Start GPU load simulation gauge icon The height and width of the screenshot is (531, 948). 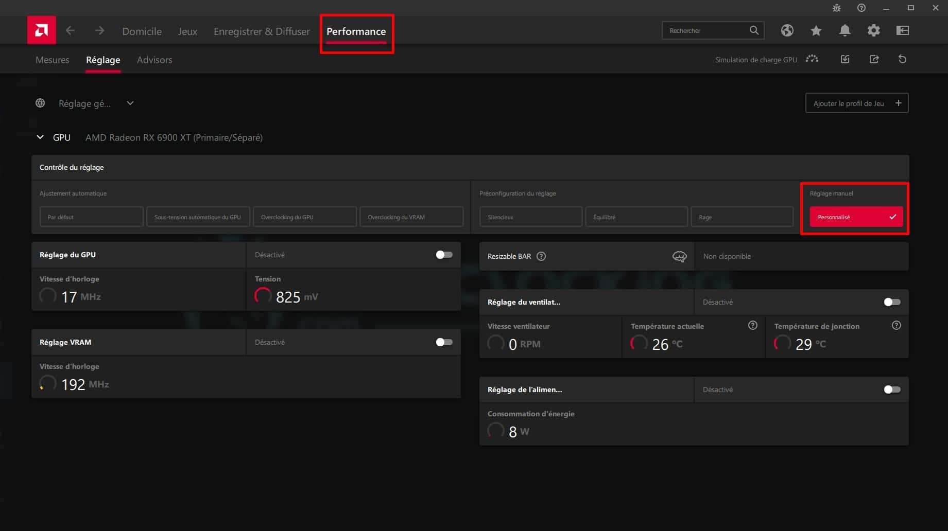(812, 59)
